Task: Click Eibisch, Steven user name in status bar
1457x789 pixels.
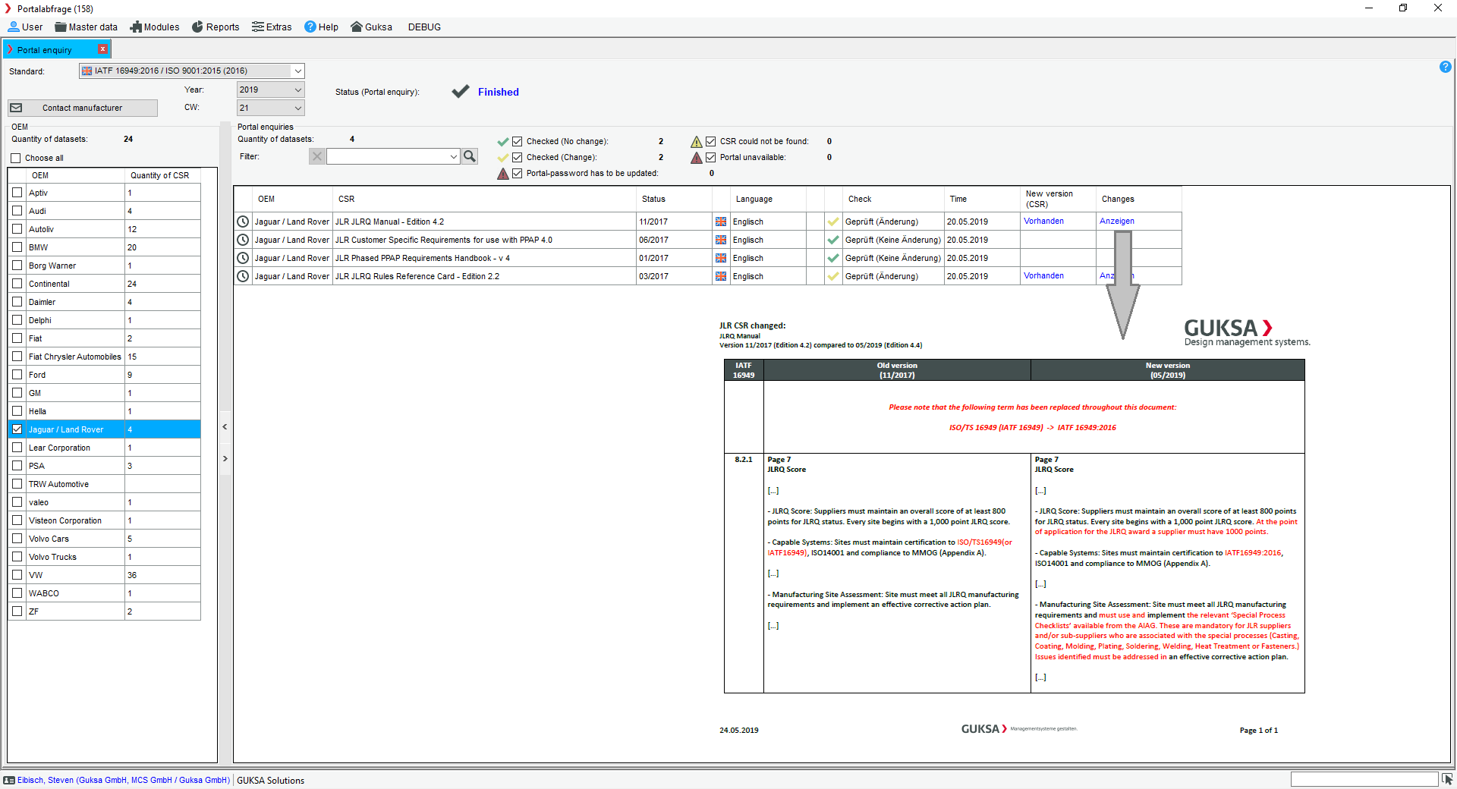Action: tap(124, 780)
